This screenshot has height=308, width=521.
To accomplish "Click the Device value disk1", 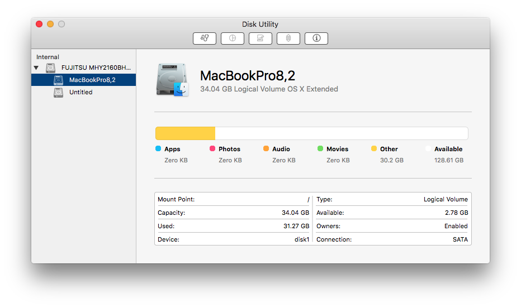I will click(302, 239).
